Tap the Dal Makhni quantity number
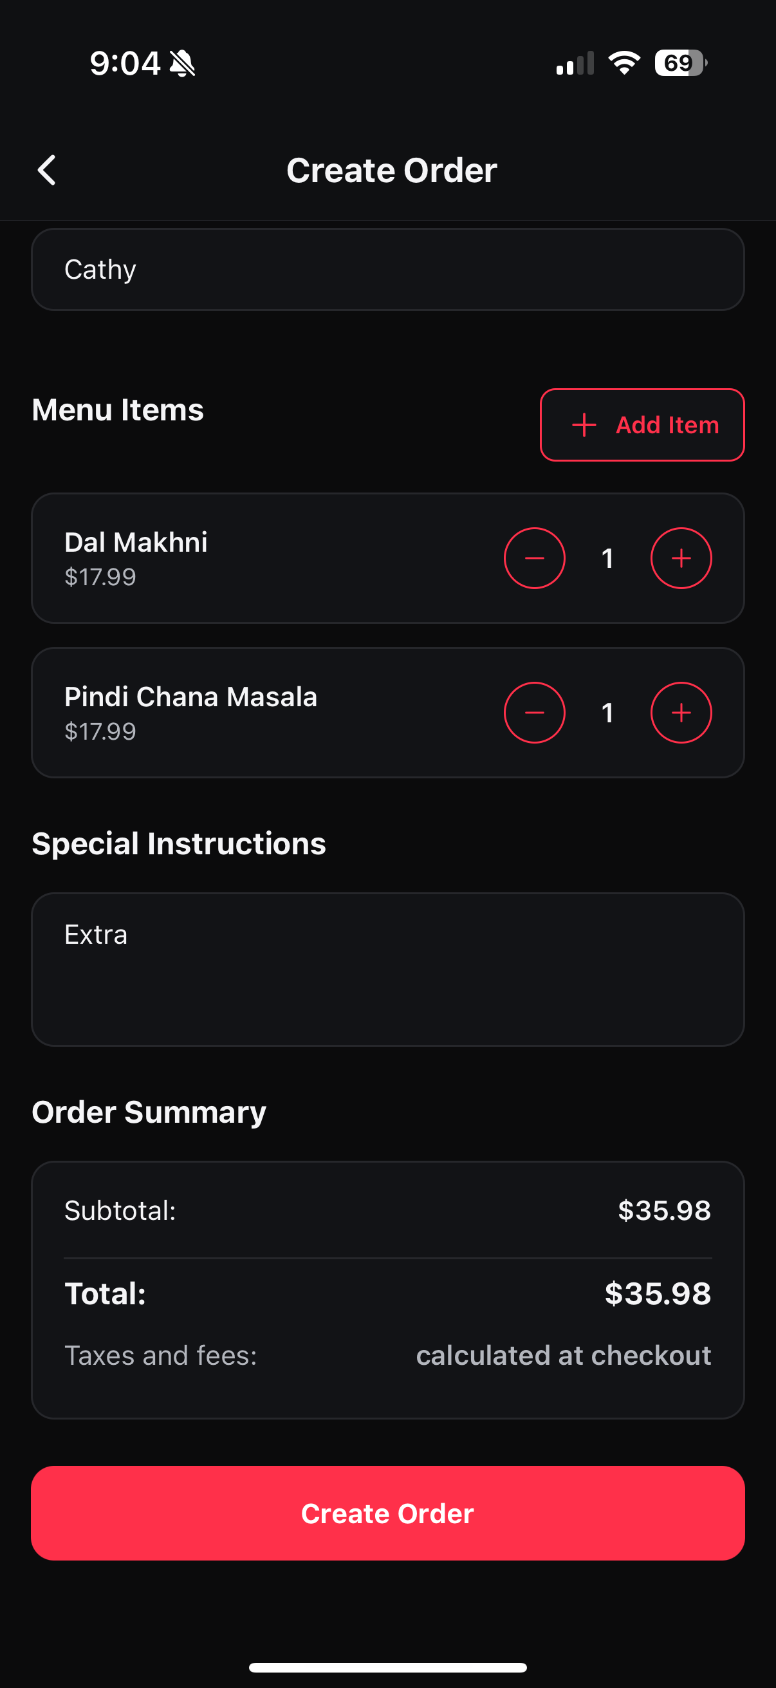Viewport: 776px width, 1688px height. tap(607, 559)
